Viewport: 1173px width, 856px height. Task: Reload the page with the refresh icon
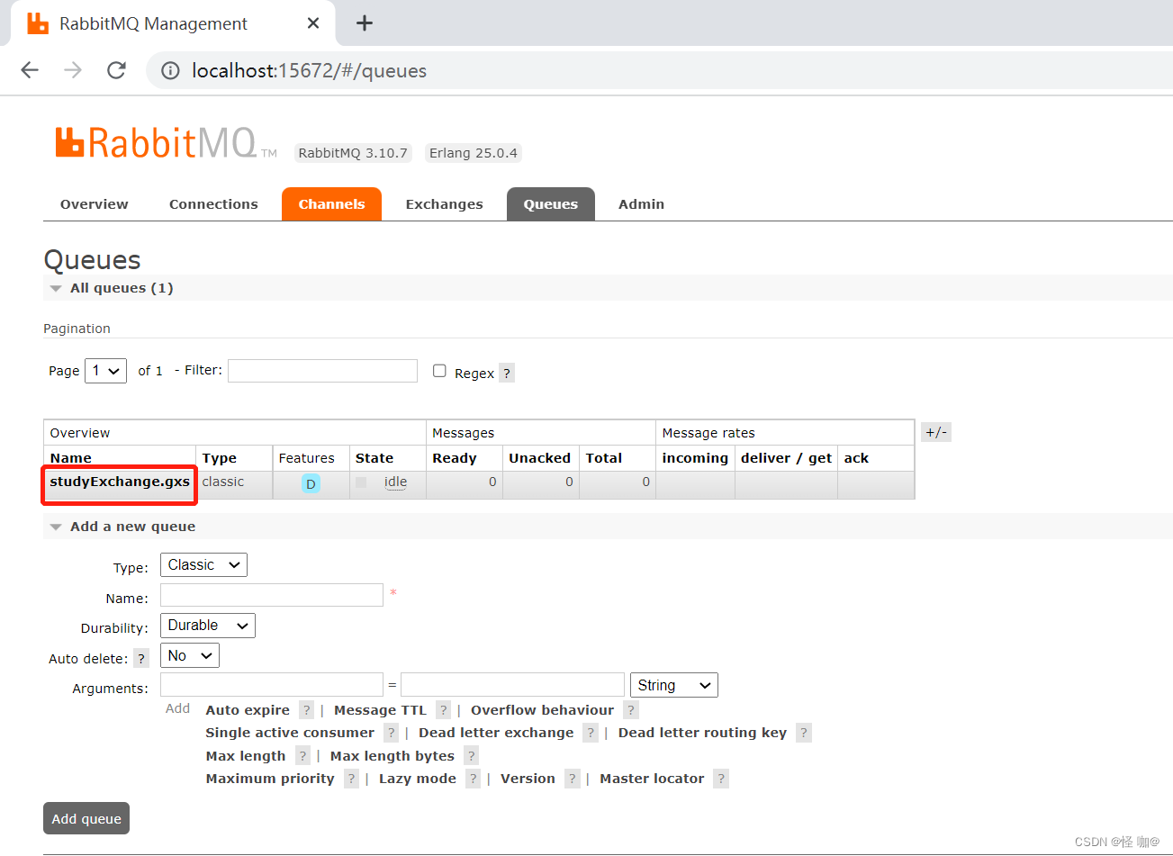pos(116,70)
